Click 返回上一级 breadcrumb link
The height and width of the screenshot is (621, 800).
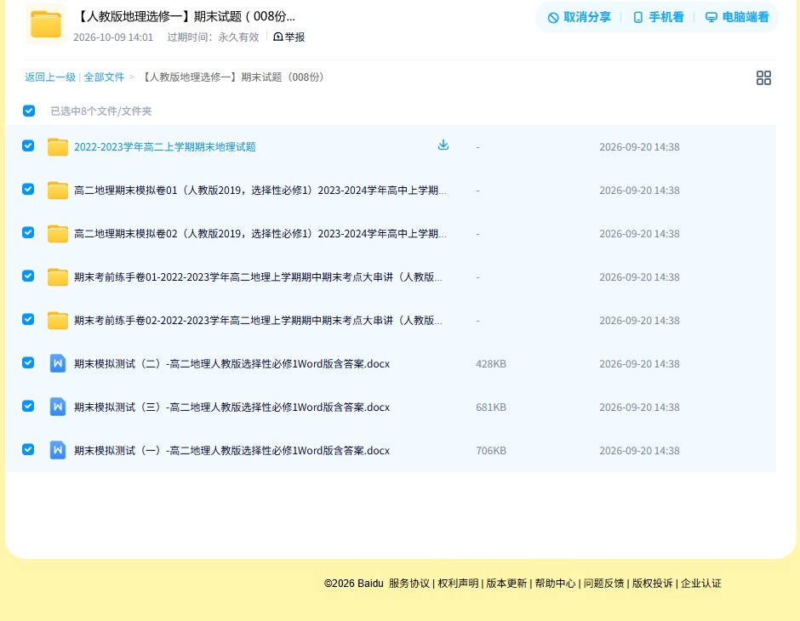pyautogui.click(x=50, y=77)
